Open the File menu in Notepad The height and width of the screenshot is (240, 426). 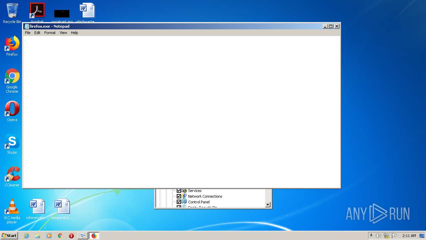point(28,33)
